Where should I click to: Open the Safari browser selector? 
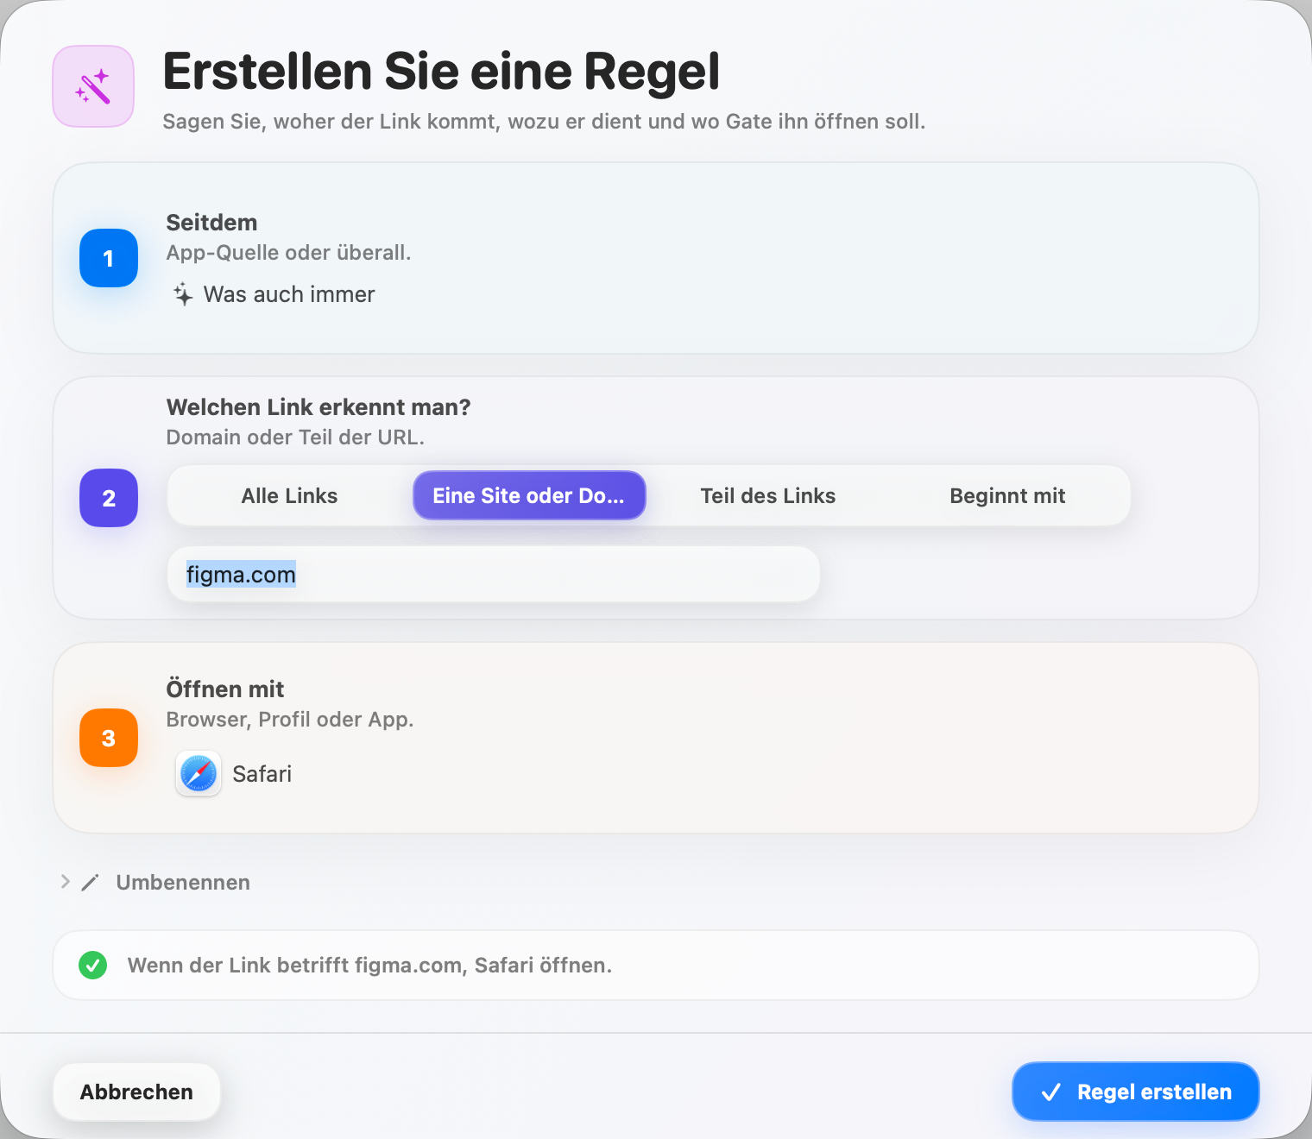point(234,773)
